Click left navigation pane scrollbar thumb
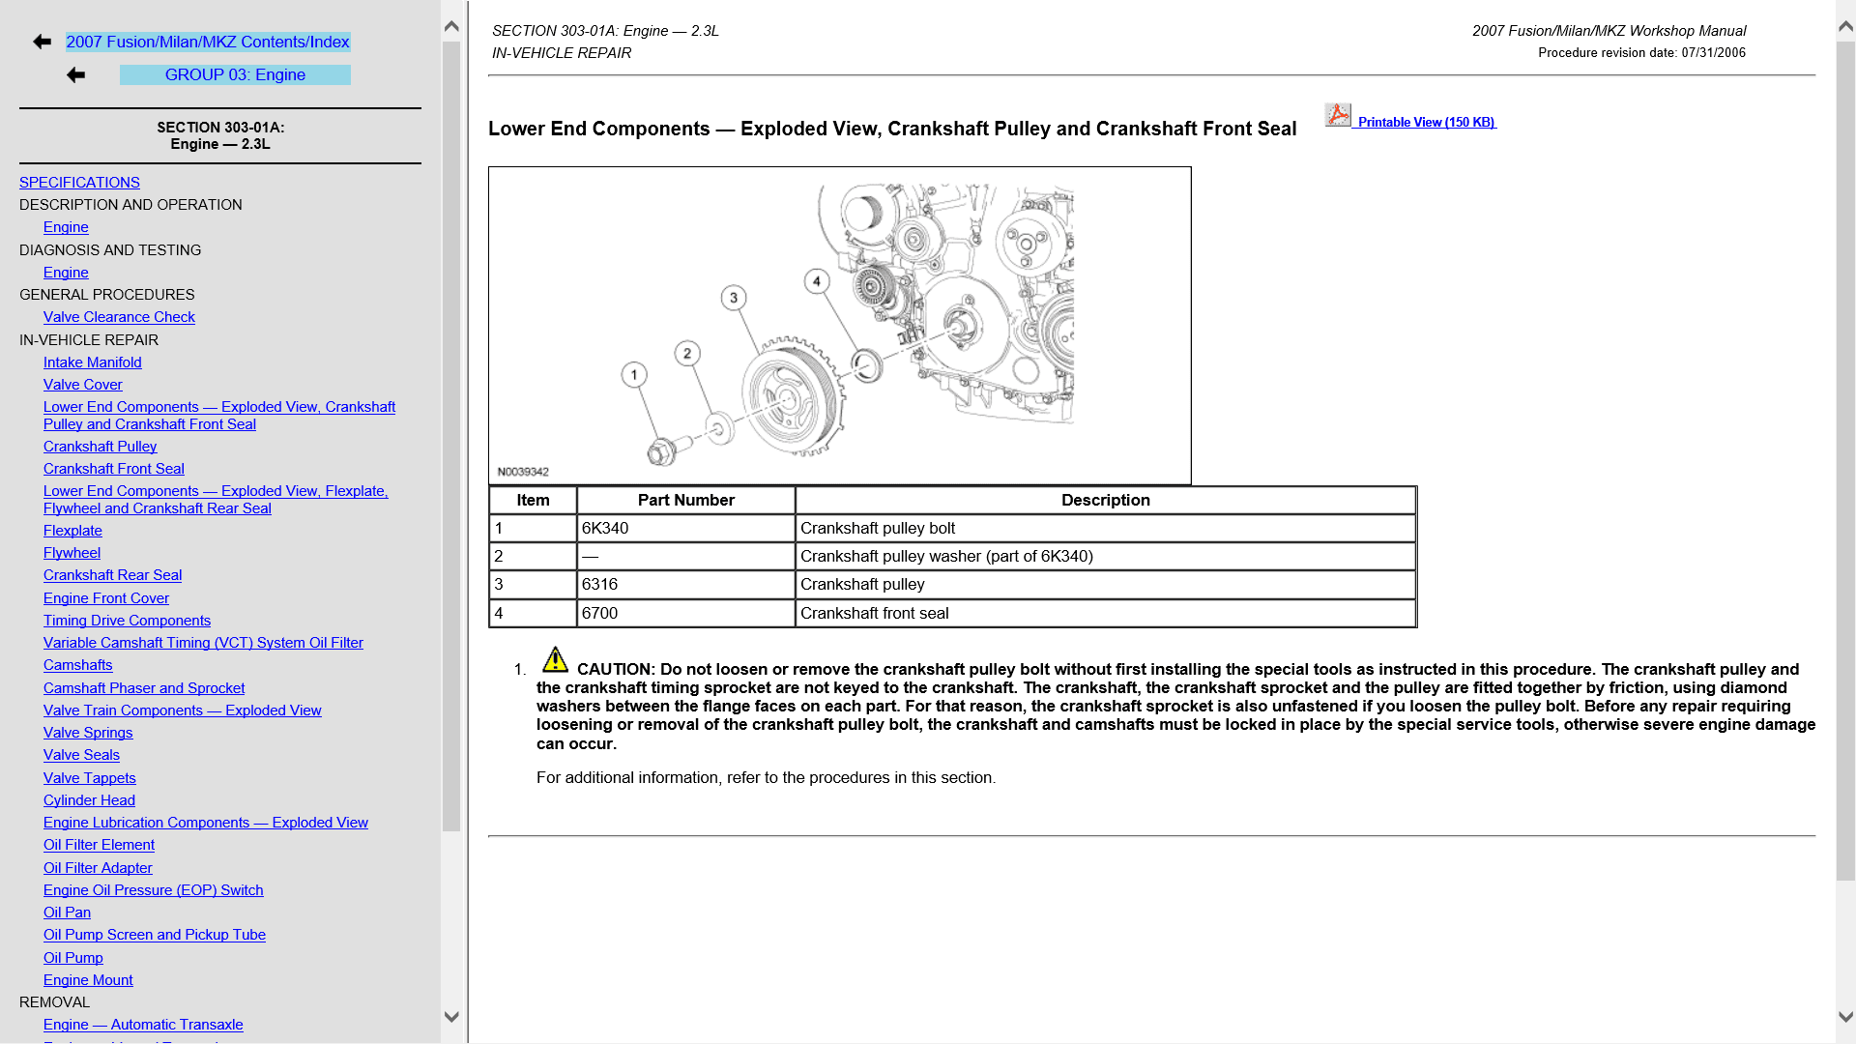This screenshot has width=1856, height=1044. (x=451, y=436)
